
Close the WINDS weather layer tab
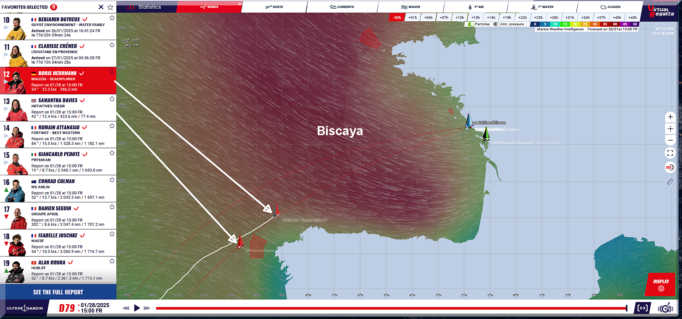[240, 4]
